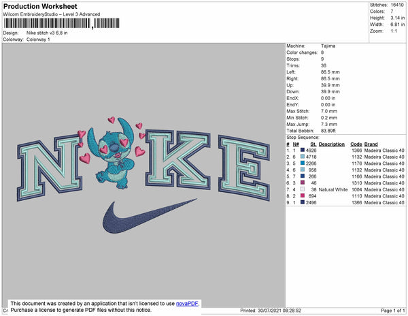The image size is (408, 316).
Task: Select the swatch beside stitch count 266
Action: (x=303, y=176)
